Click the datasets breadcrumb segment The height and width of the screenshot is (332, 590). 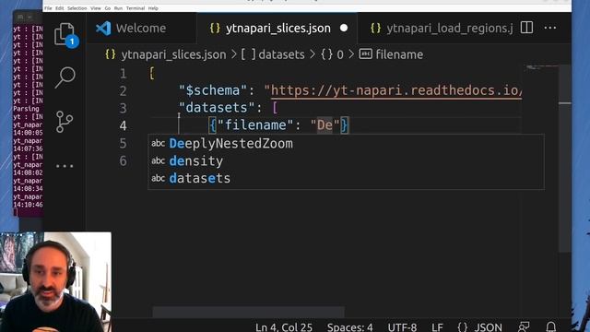[273, 54]
